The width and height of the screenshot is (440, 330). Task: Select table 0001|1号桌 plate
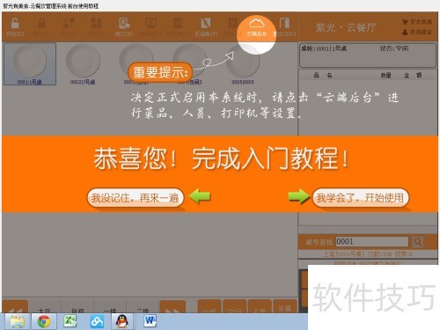[30, 63]
